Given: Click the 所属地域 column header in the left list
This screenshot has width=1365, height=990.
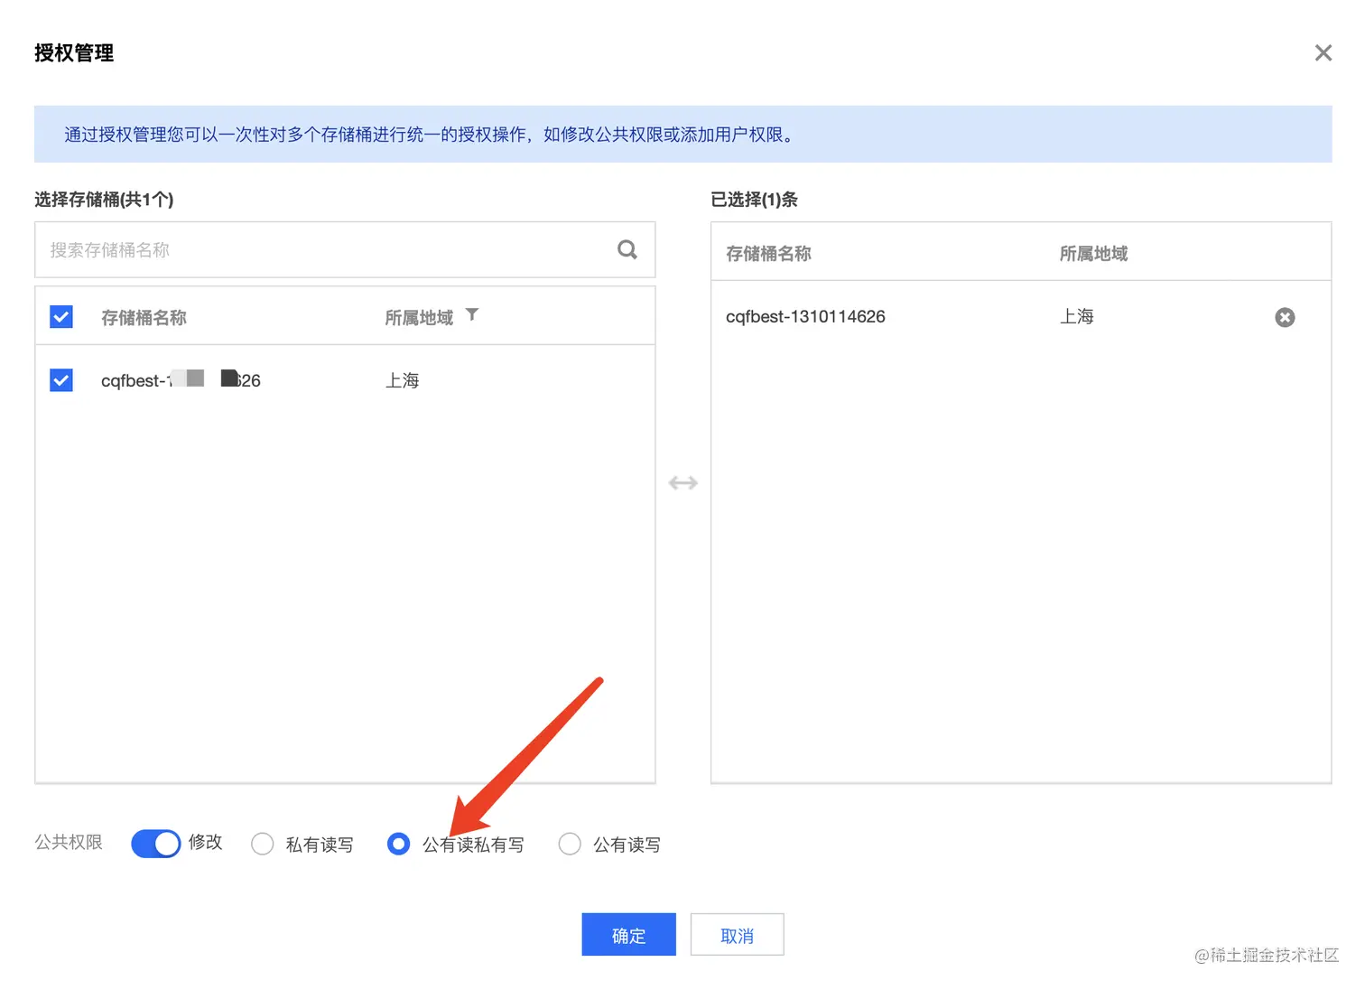Looking at the screenshot, I should coord(419,317).
